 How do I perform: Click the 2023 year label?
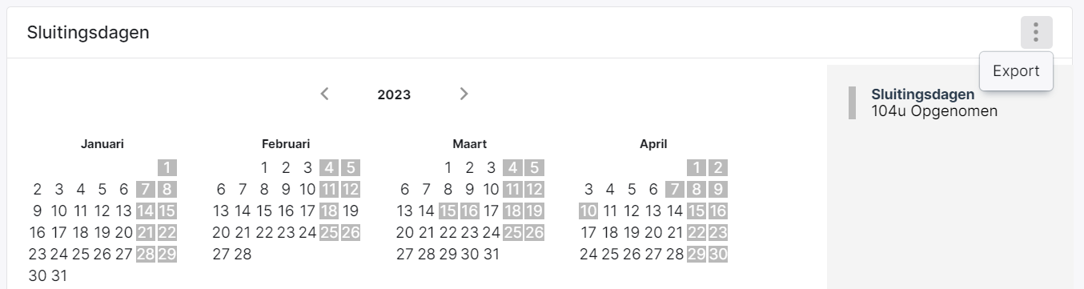[x=394, y=94]
